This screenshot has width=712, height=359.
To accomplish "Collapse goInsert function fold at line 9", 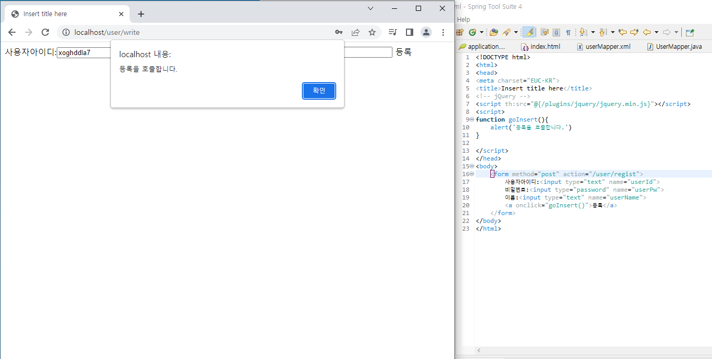I will tap(472, 119).
